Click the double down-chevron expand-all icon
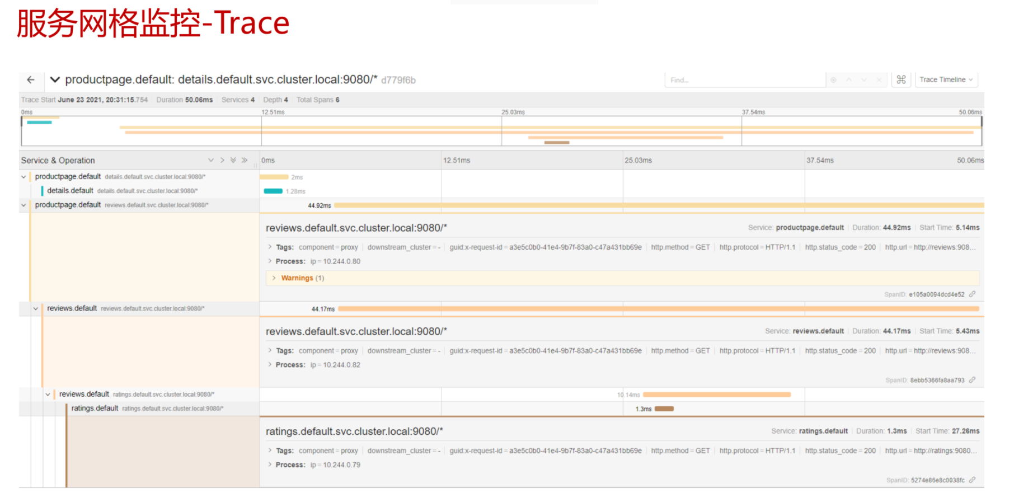 (233, 160)
